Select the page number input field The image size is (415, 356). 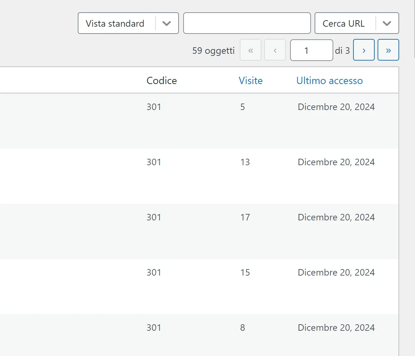click(x=312, y=50)
